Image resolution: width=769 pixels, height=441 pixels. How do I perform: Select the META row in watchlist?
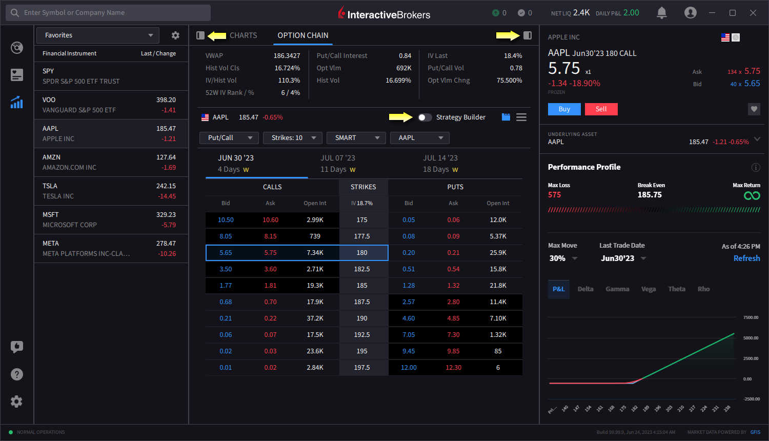click(x=111, y=249)
